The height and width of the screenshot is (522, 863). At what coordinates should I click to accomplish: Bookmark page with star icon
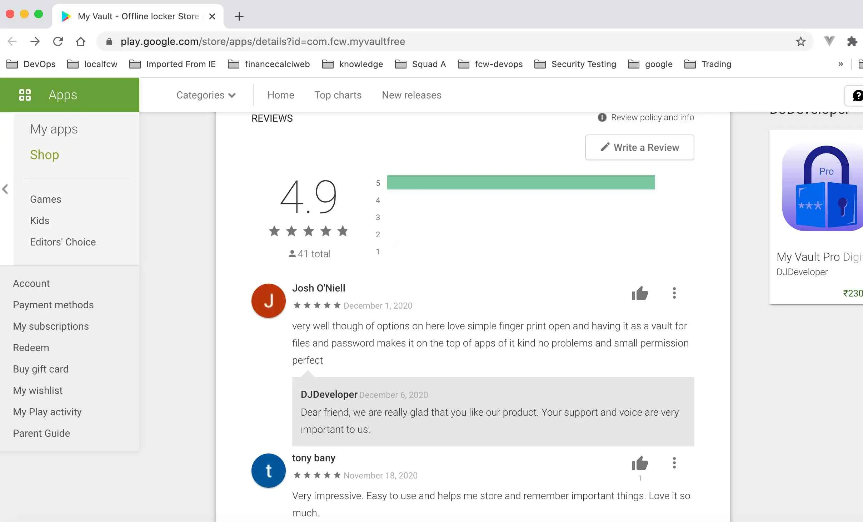pyautogui.click(x=800, y=41)
